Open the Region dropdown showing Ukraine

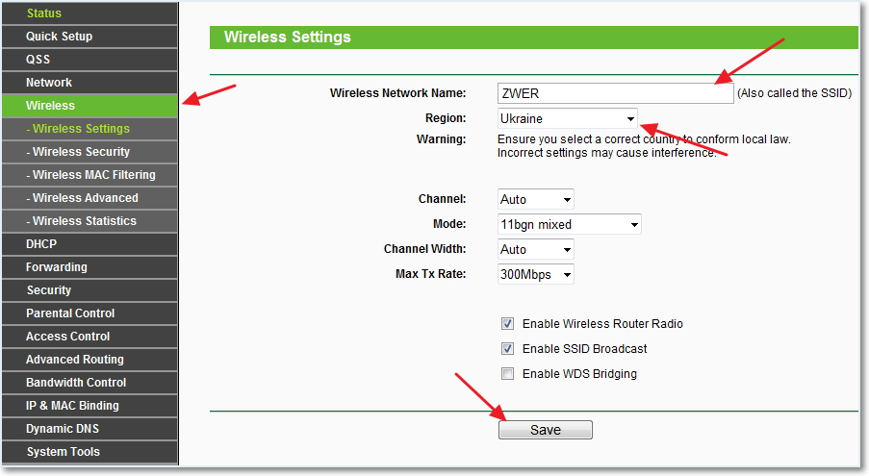pyautogui.click(x=568, y=118)
